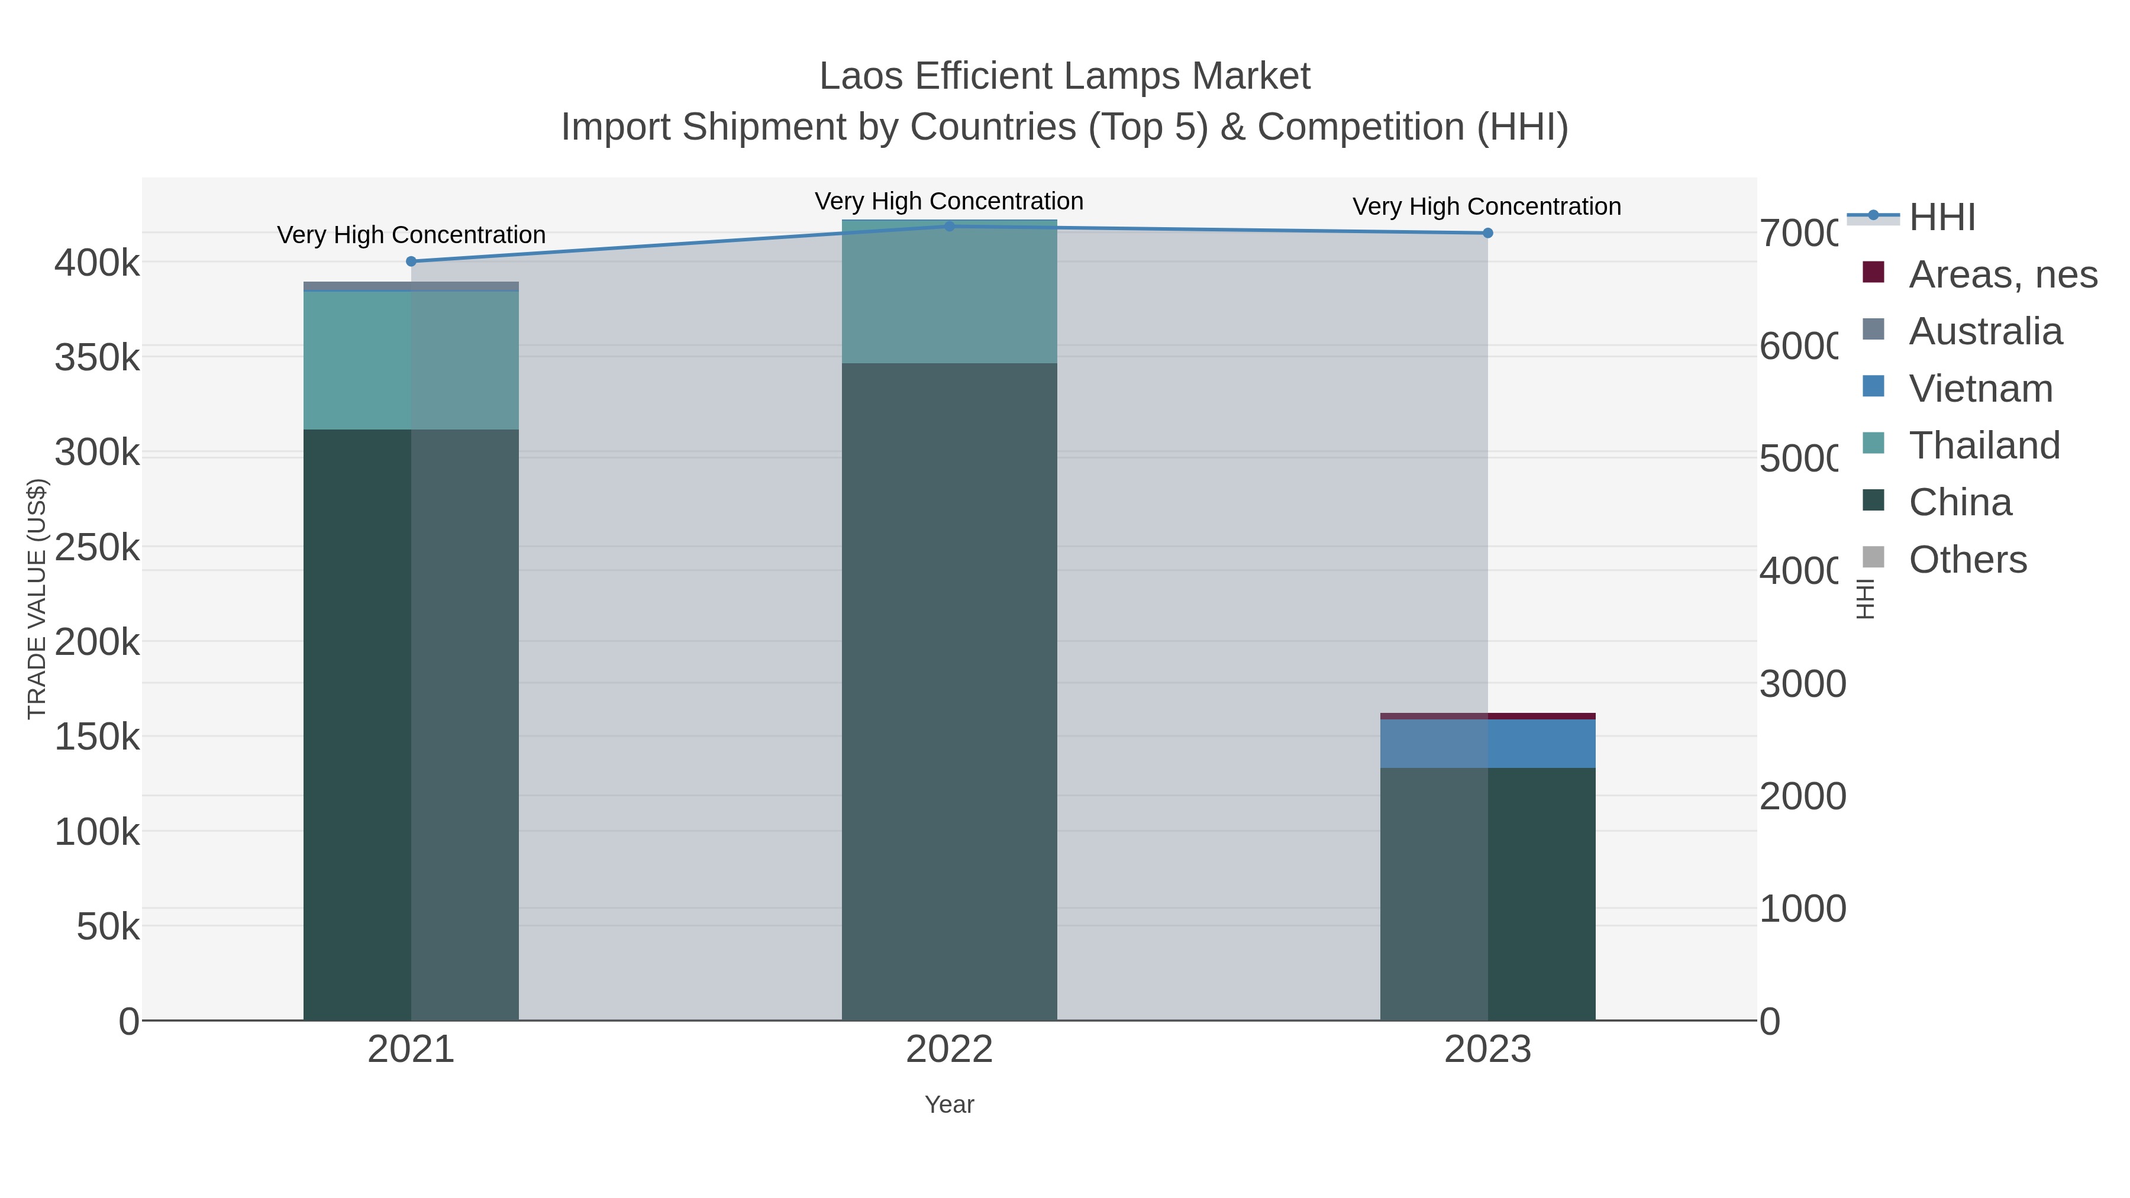The width and height of the screenshot is (2130, 1198).
Task: Click the Laos Efficient Lamps Market title
Action: pyautogui.click(x=1065, y=76)
